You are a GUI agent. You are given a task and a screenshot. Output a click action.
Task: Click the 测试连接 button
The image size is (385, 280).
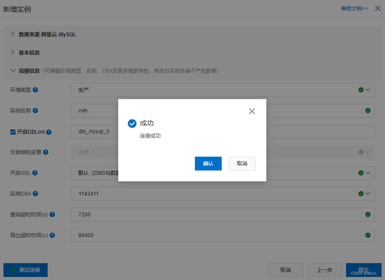click(26, 270)
